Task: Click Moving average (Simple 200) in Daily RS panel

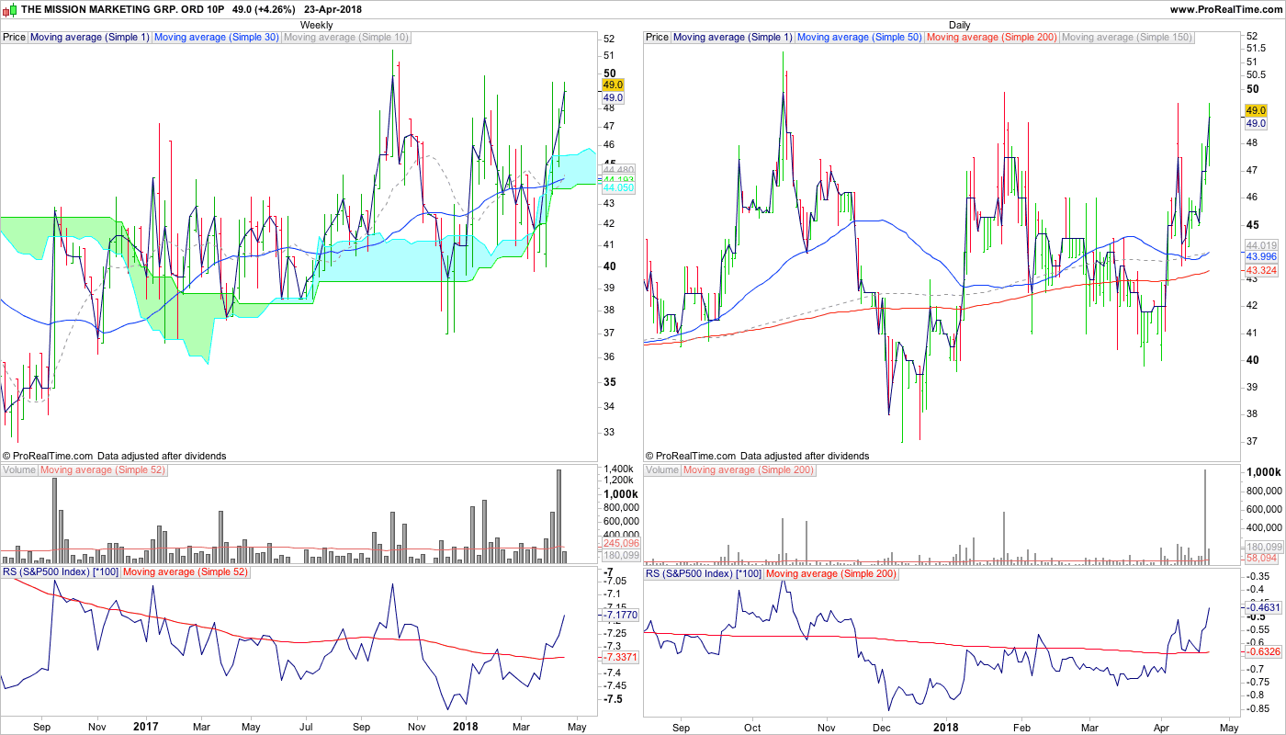Action: (x=831, y=573)
